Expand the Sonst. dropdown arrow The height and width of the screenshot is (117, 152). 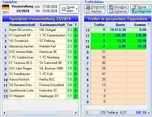(x=149, y=7)
